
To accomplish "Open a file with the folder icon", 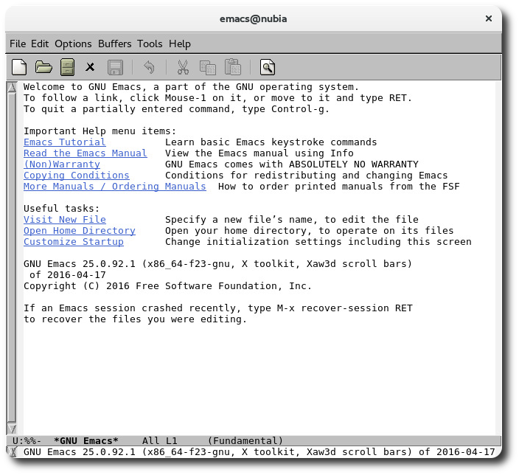I will 43,68.
